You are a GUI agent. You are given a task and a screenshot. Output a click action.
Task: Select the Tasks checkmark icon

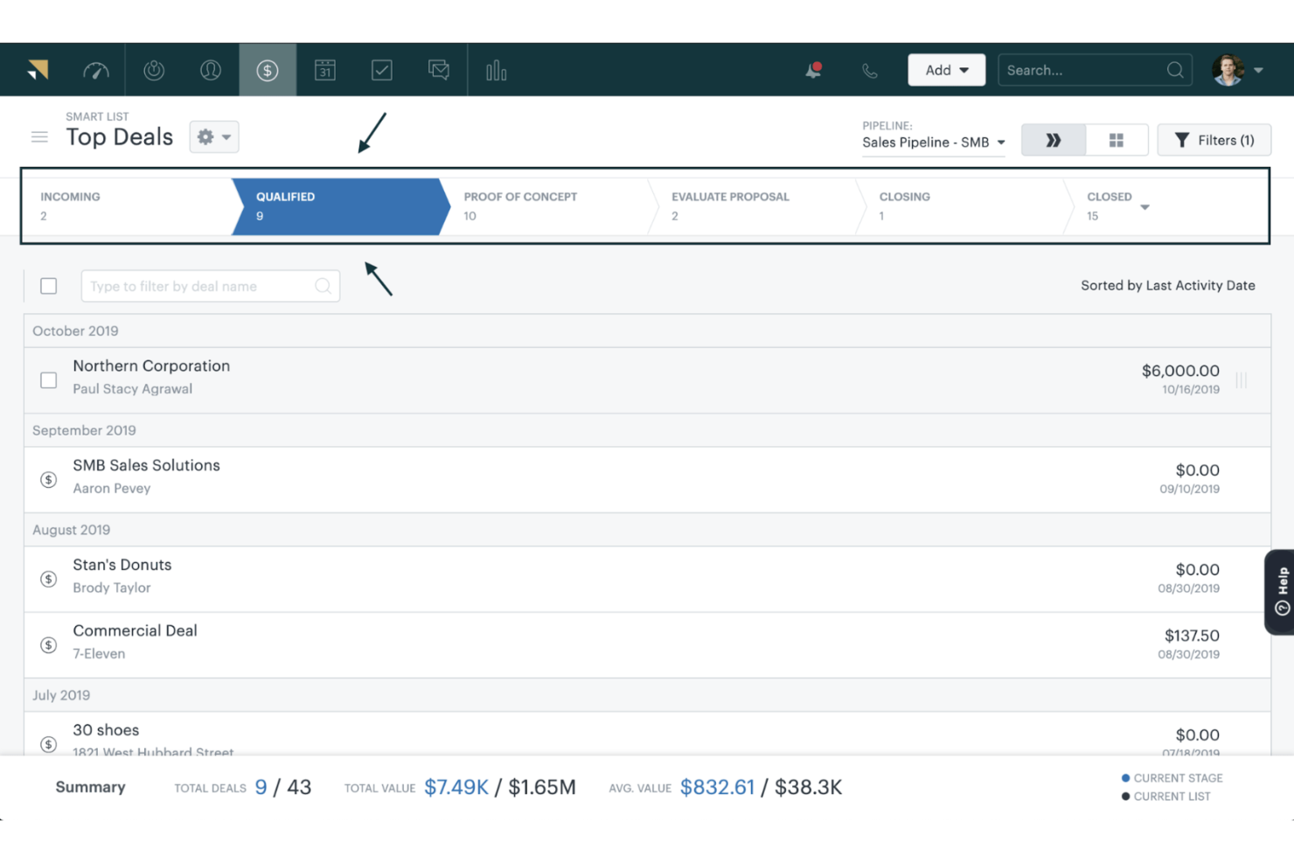coord(381,70)
